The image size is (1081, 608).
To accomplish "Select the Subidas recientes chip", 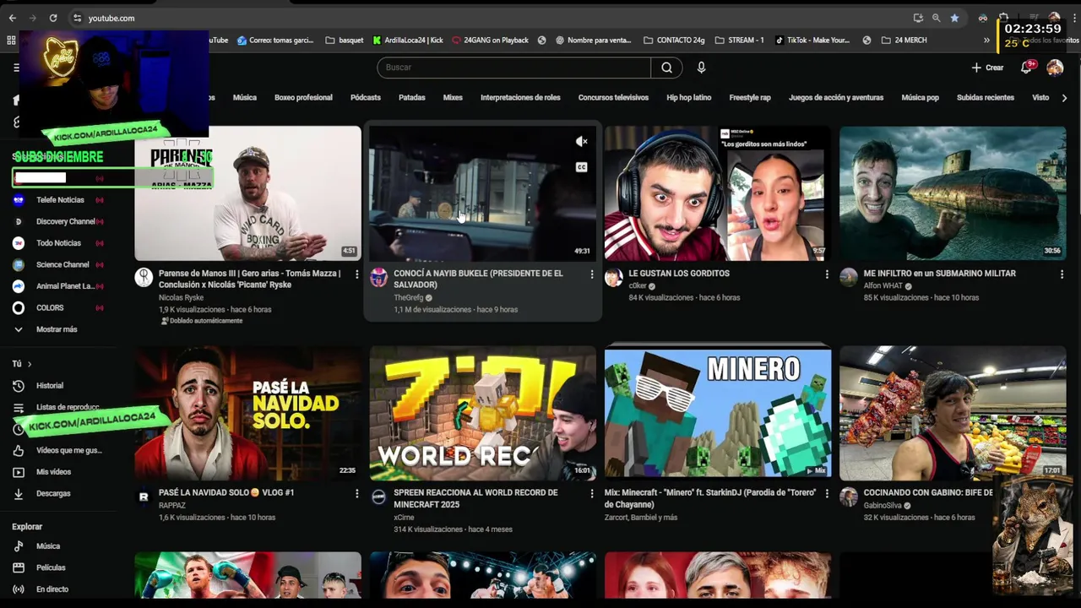I will pos(986,98).
